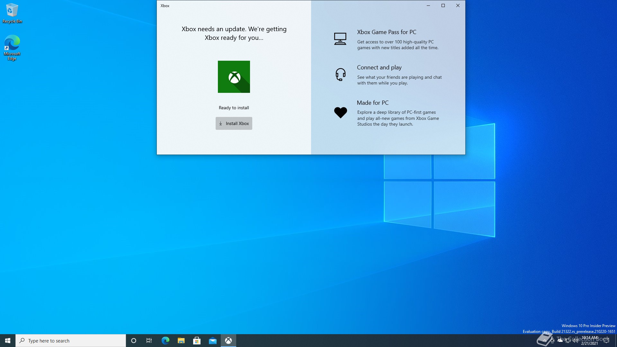Click the Meet Now tray icon

click(552, 341)
